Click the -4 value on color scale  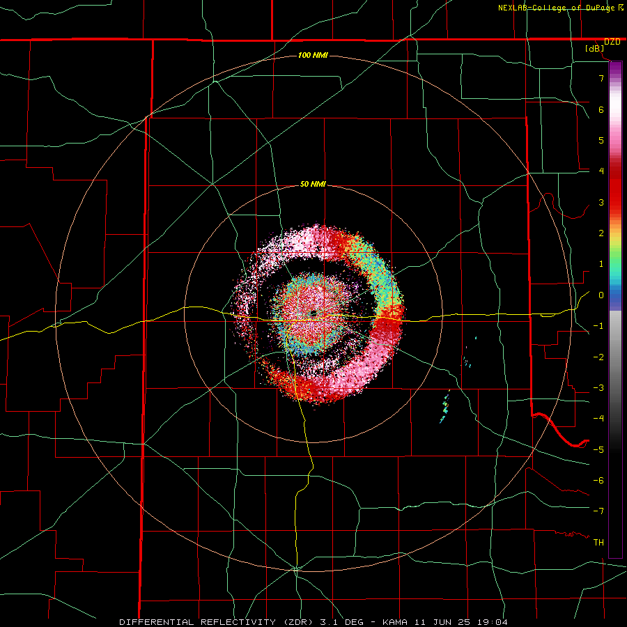coord(598,419)
